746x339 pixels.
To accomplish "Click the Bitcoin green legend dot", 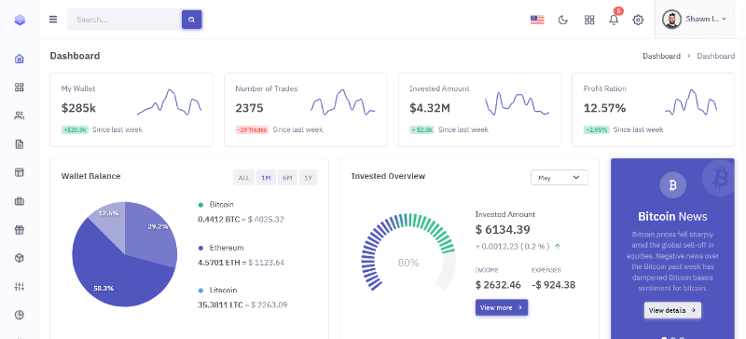I will tap(200, 205).
